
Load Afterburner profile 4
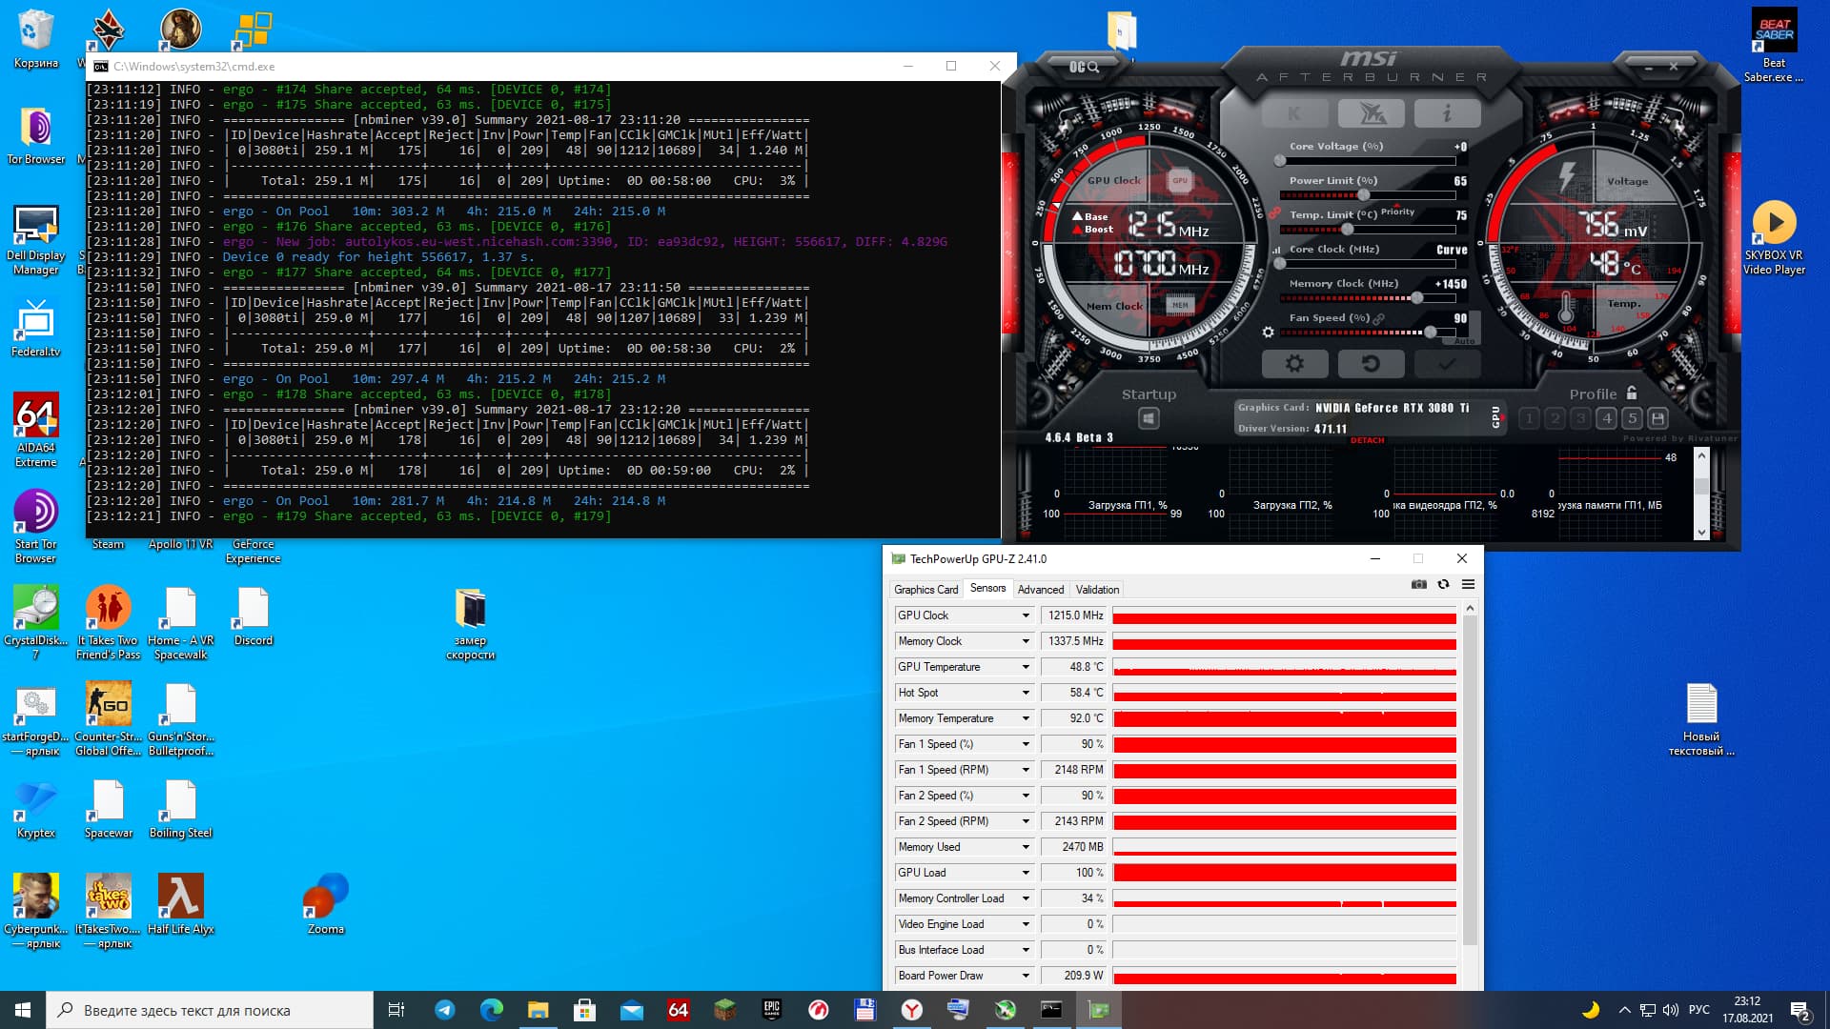click(x=1606, y=418)
